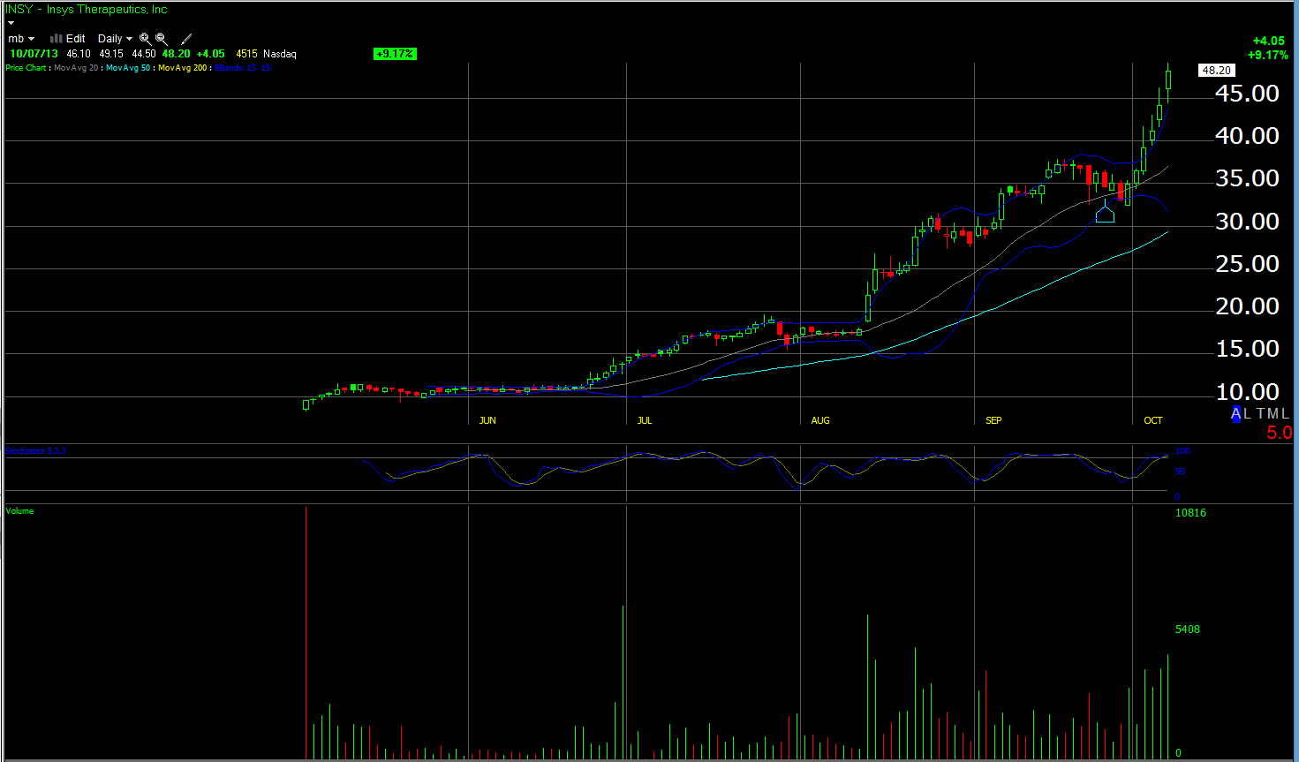
Task: Toggle the M scale option
Action: click(x=1273, y=414)
